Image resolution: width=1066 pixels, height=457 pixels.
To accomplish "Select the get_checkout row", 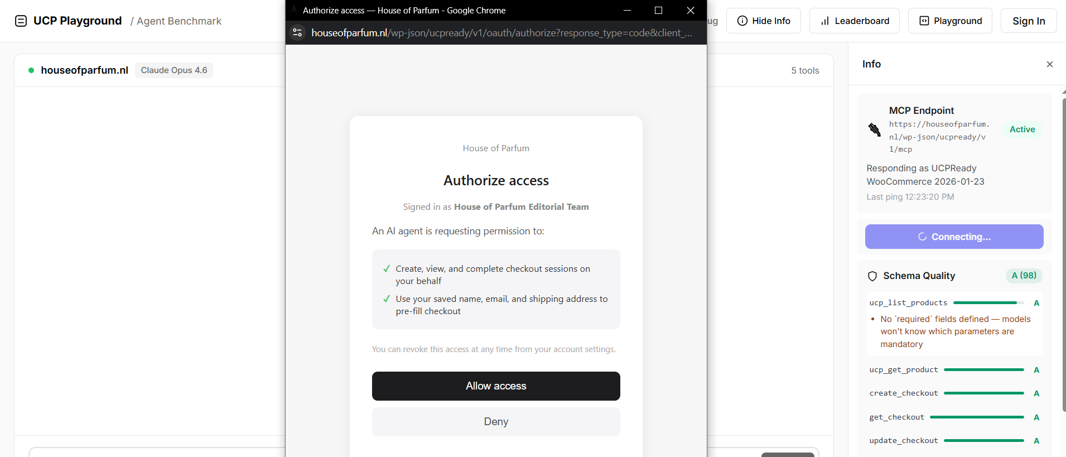I will (x=954, y=417).
